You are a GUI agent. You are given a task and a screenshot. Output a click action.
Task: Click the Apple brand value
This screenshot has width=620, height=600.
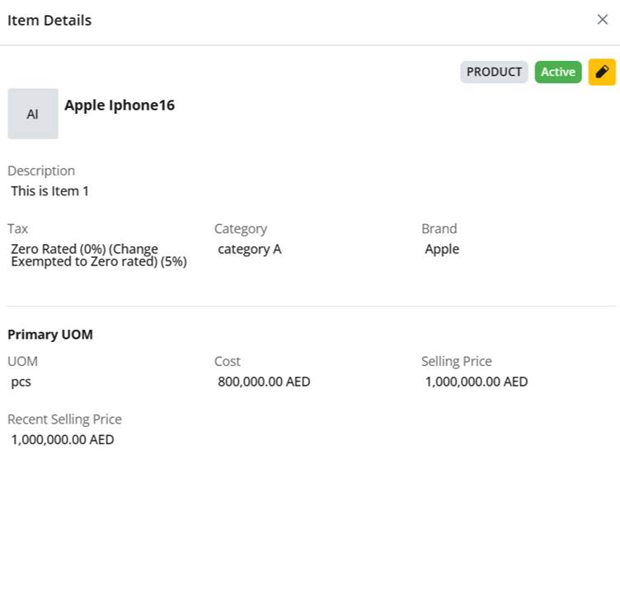point(442,249)
